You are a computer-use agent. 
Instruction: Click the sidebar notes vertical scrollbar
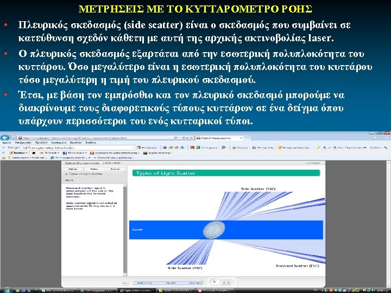[125, 229]
